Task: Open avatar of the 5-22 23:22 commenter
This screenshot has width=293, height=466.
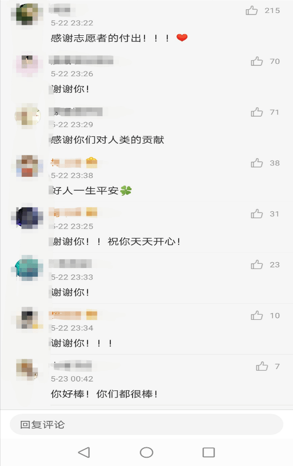Action: click(x=27, y=14)
